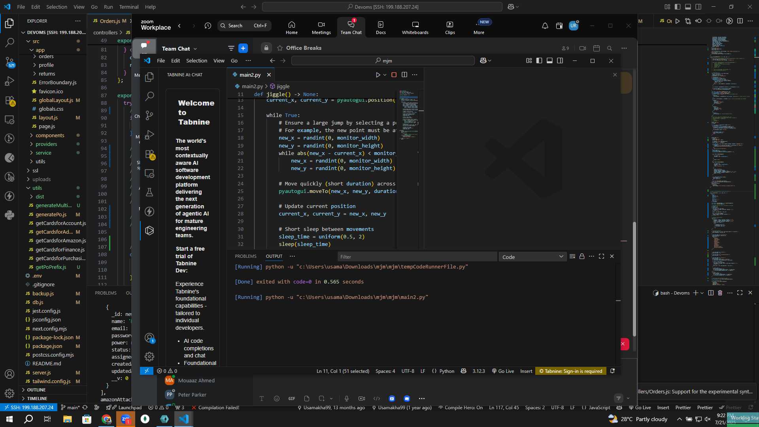
Task: Start a new chat with plus button
Action: [243, 48]
